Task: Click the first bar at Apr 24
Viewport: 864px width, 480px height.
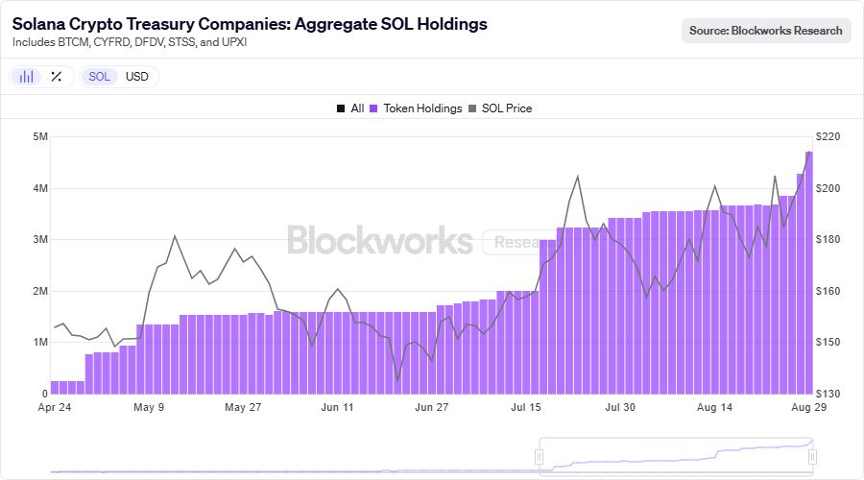Action: 55,388
